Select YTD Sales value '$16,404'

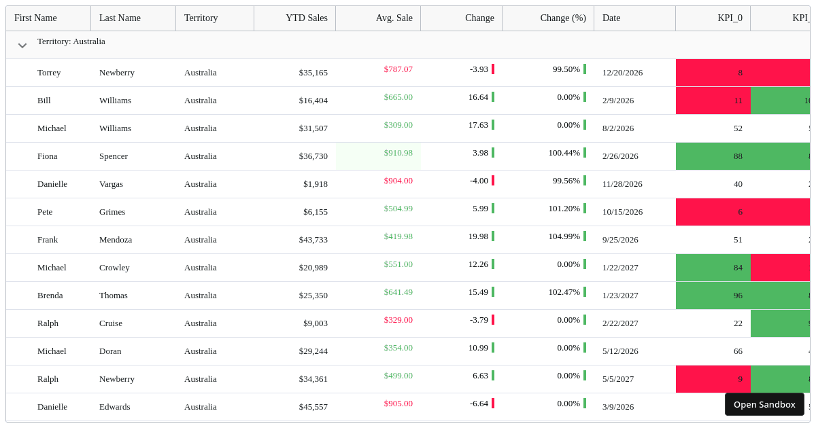pyautogui.click(x=313, y=101)
